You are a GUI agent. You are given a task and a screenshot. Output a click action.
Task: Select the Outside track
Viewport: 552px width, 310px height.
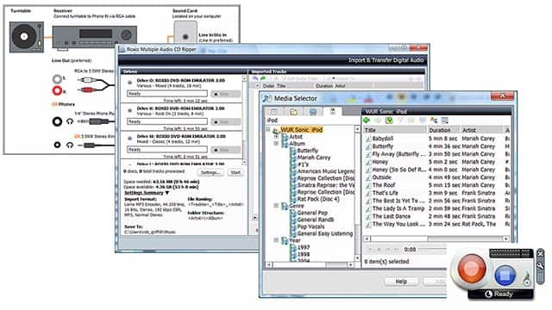381,177
